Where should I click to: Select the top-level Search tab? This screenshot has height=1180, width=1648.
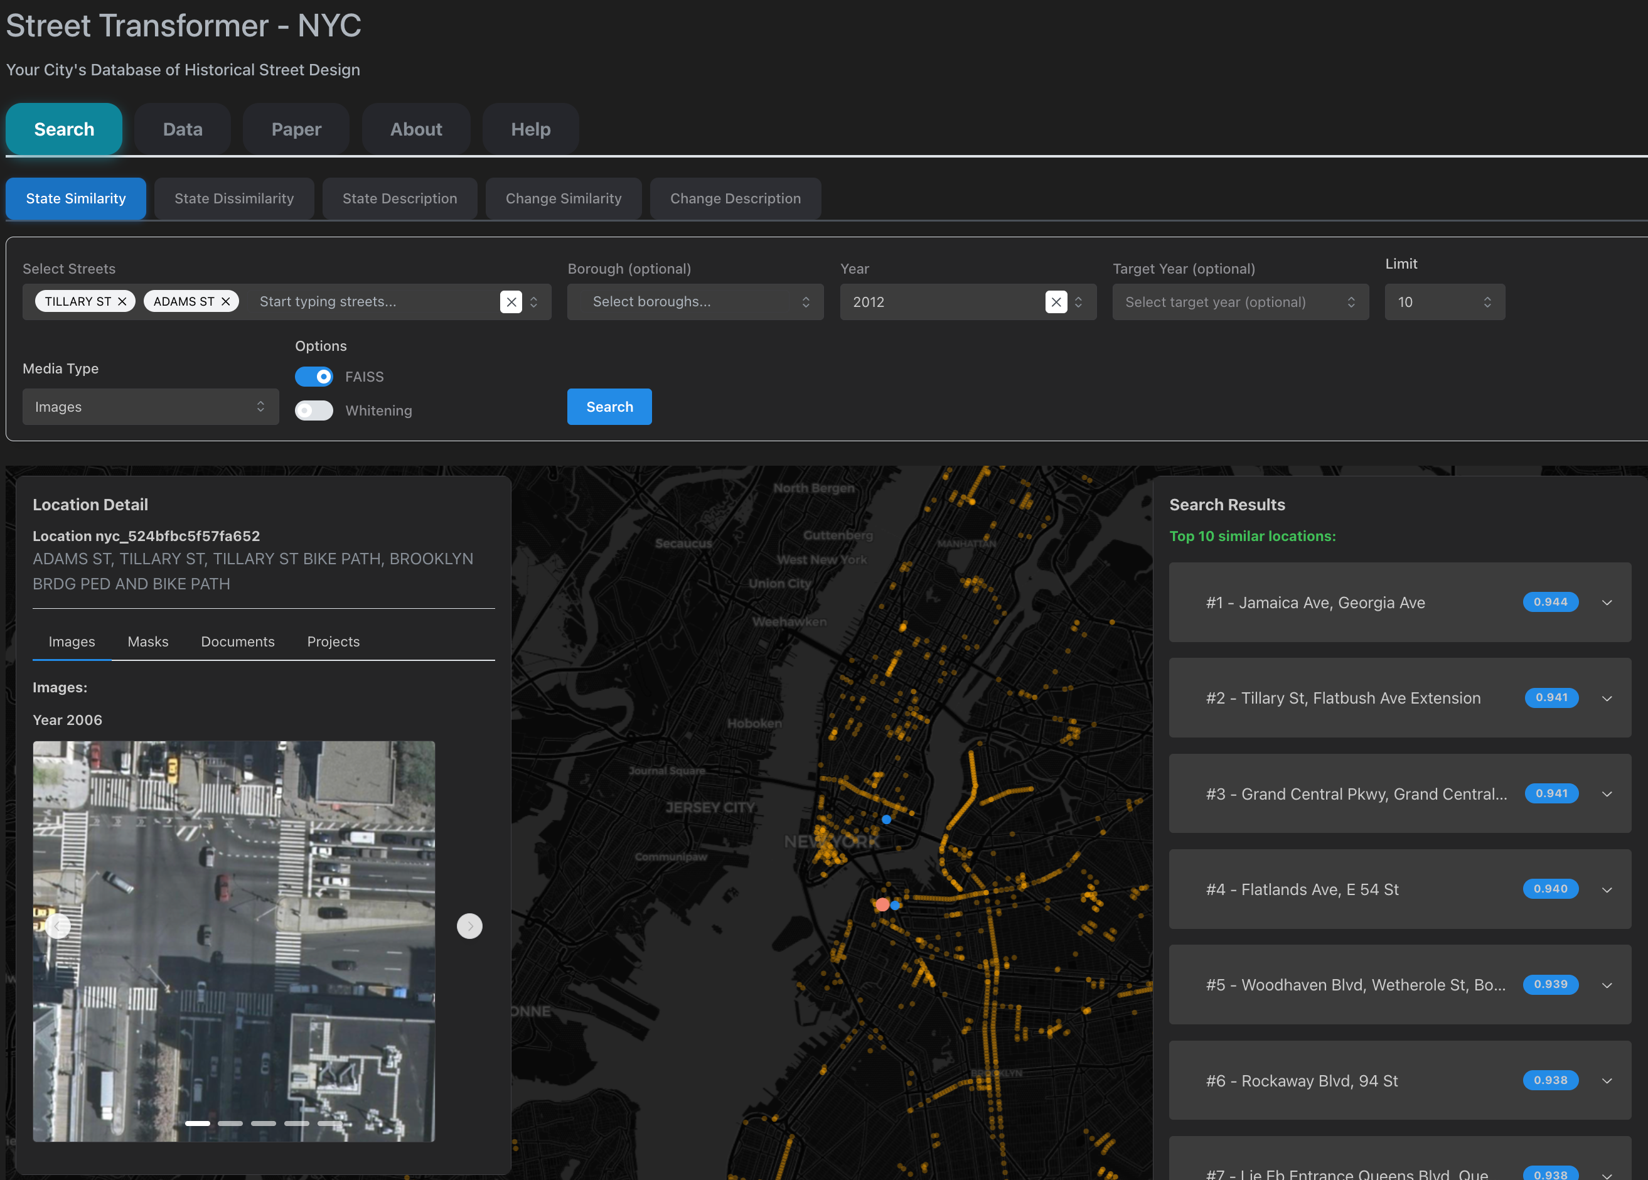pos(64,129)
